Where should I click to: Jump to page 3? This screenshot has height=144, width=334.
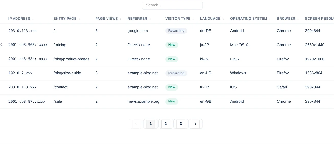click(181, 124)
